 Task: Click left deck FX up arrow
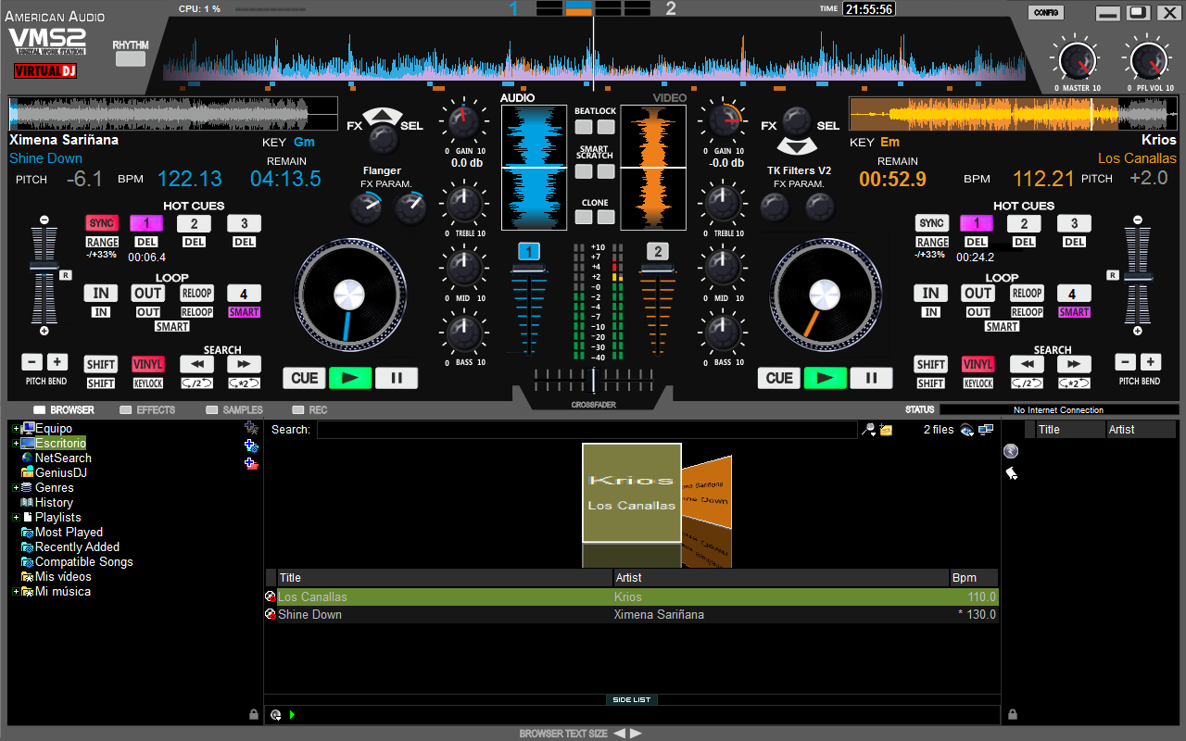click(x=383, y=116)
